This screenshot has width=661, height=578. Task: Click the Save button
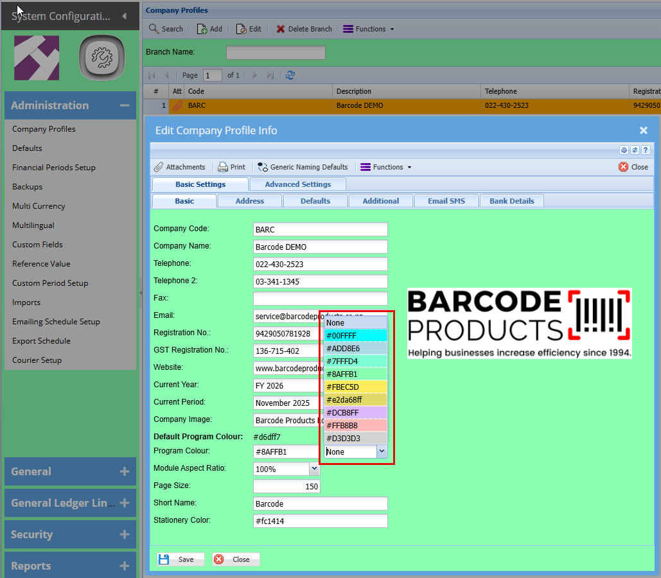point(177,559)
